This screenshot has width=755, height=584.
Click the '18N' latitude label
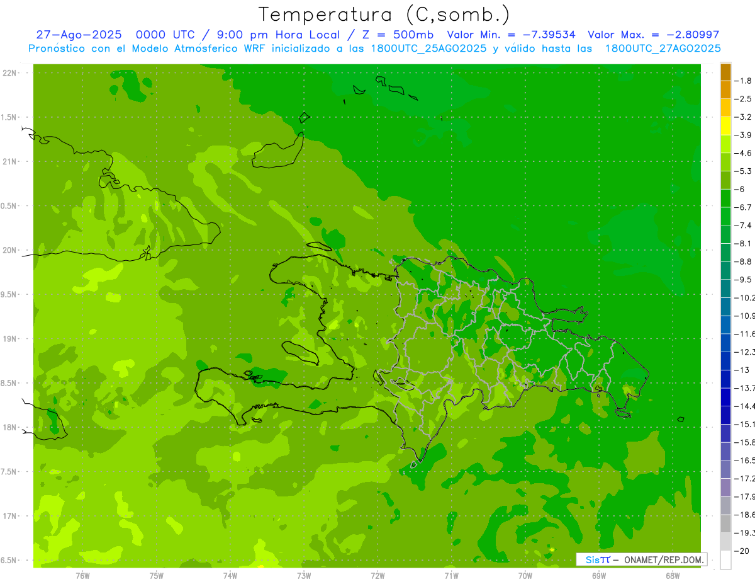(x=9, y=427)
